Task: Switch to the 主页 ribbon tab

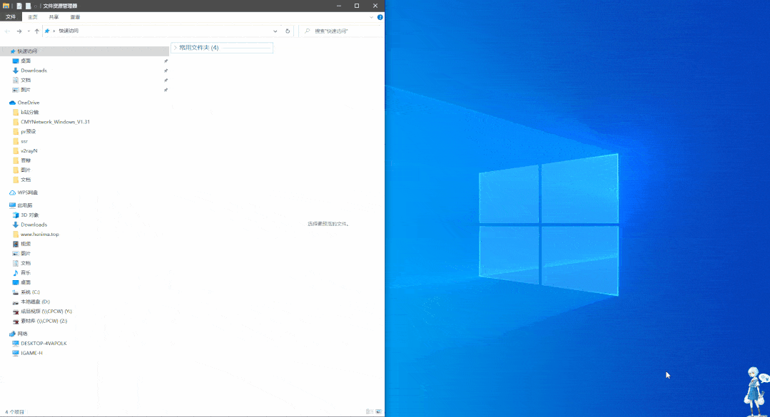Action: point(32,17)
